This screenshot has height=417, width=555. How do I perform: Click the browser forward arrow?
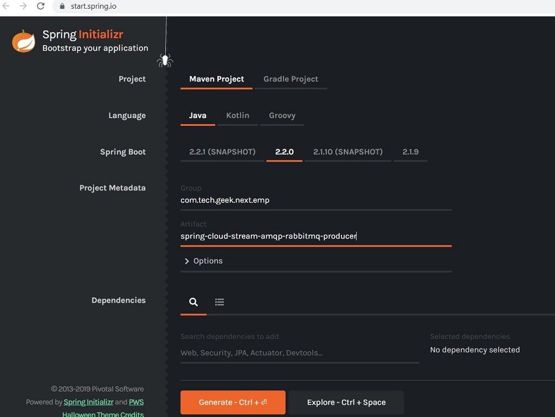[23, 6]
